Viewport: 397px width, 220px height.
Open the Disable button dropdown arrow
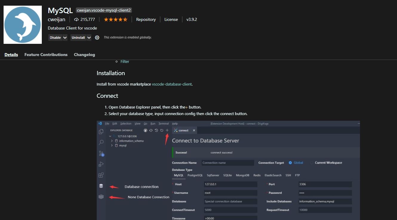click(x=65, y=38)
